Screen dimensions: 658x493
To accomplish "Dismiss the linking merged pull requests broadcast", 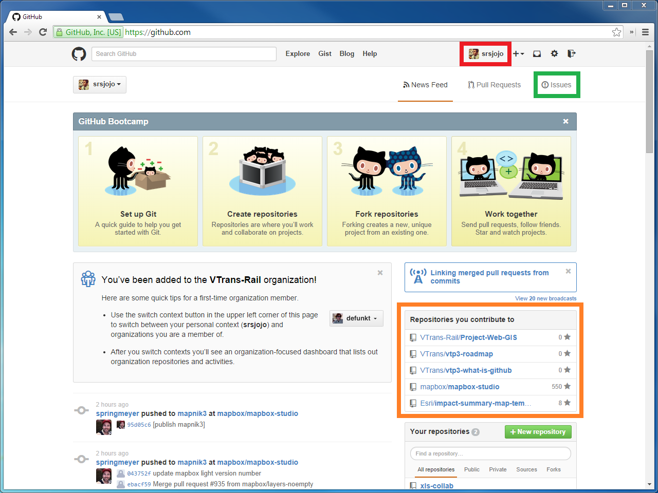I will pos(568,271).
